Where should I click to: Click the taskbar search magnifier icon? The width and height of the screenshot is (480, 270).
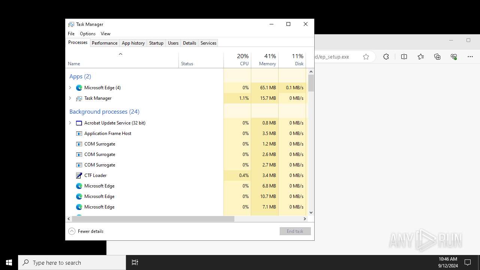tap(25, 262)
